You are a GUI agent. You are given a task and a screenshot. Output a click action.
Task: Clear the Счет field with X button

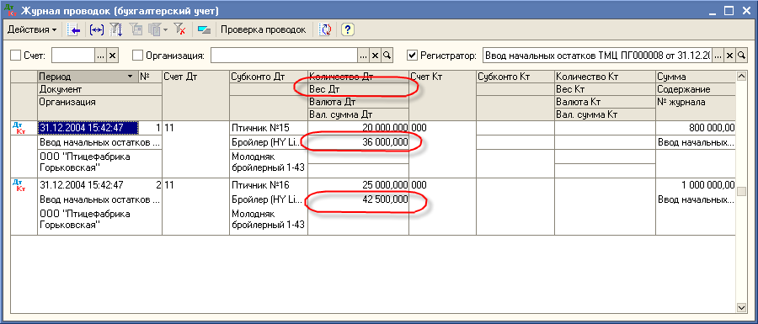pyautogui.click(x=113, y=56)
